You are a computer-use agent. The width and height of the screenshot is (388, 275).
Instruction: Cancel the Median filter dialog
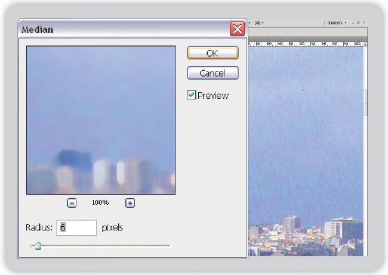[x=213, y=73]
